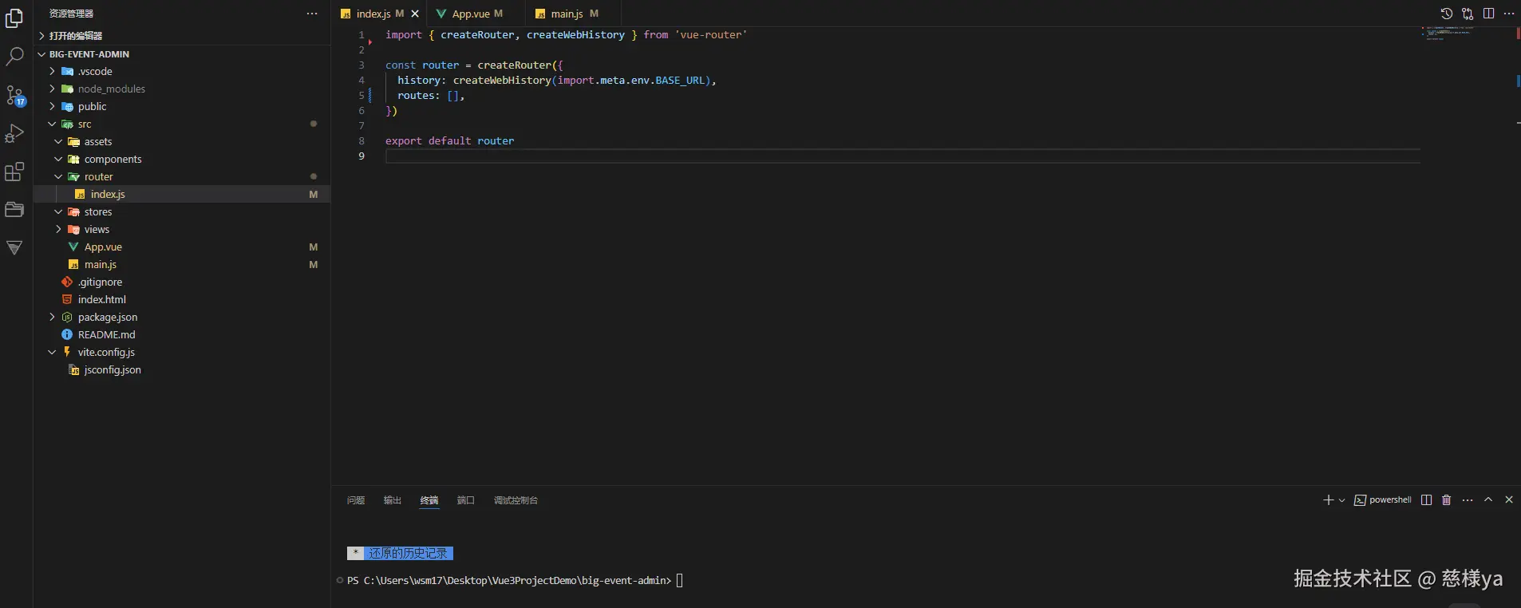This screenshot has height=608, width=1521.
Task: Switch to the 端口 panel tab
Action: pos(466,500)
